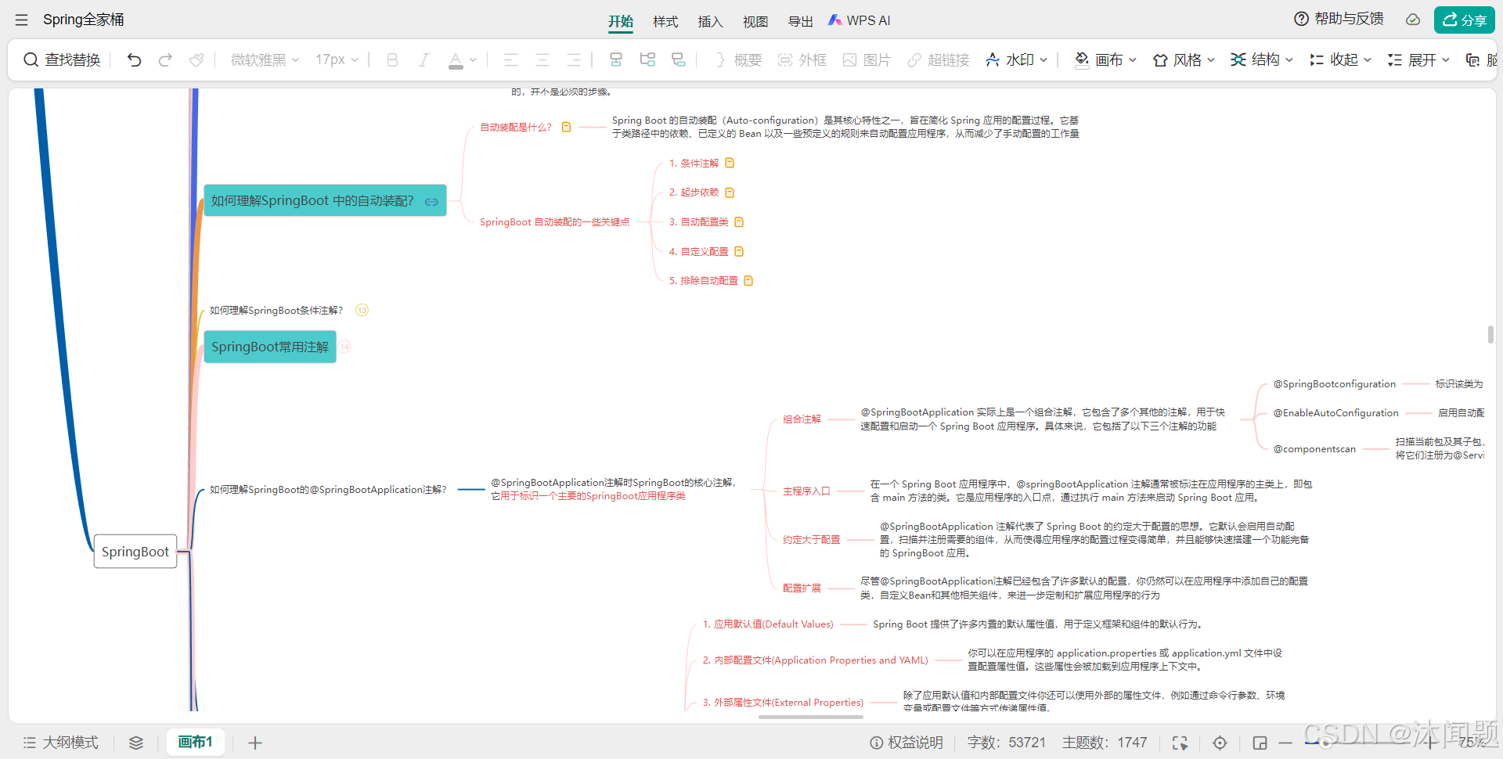Click document title Spring全家桶
Viewport: 1503px width, 759px height.
pyautogui.click(x=83, y=20)
